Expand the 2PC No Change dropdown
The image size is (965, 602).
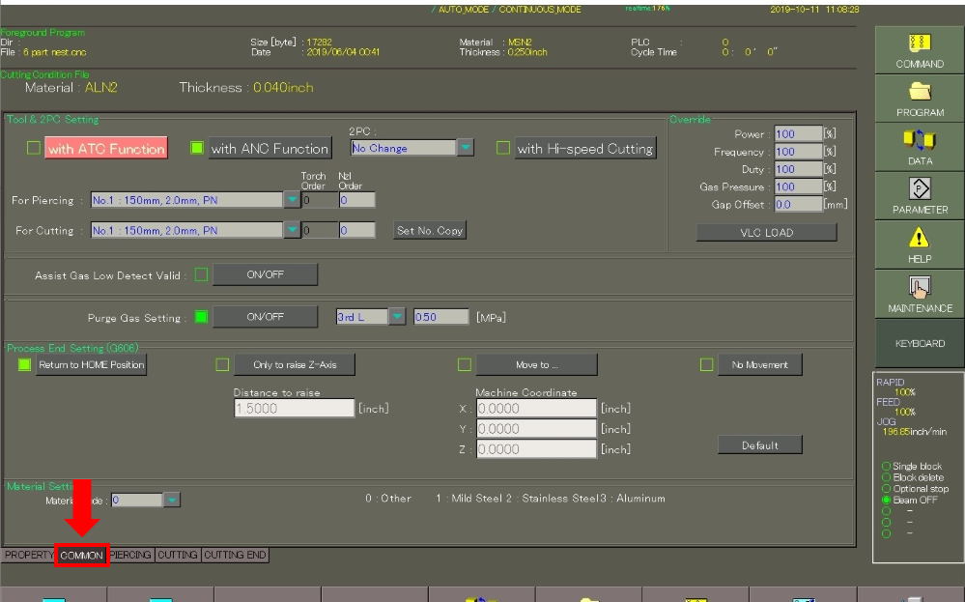465,148
